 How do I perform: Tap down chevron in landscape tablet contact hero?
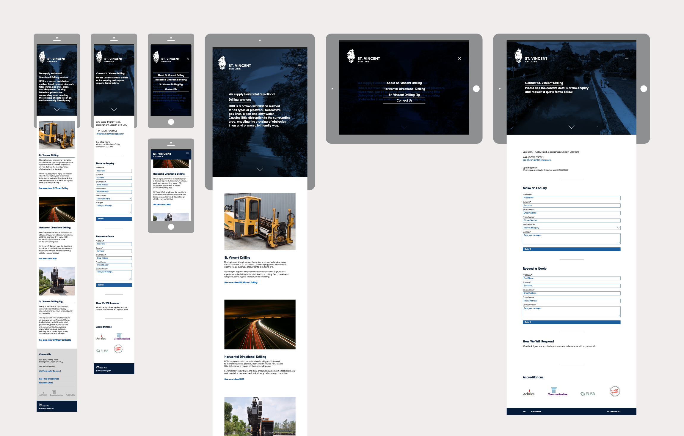[572, 127]
